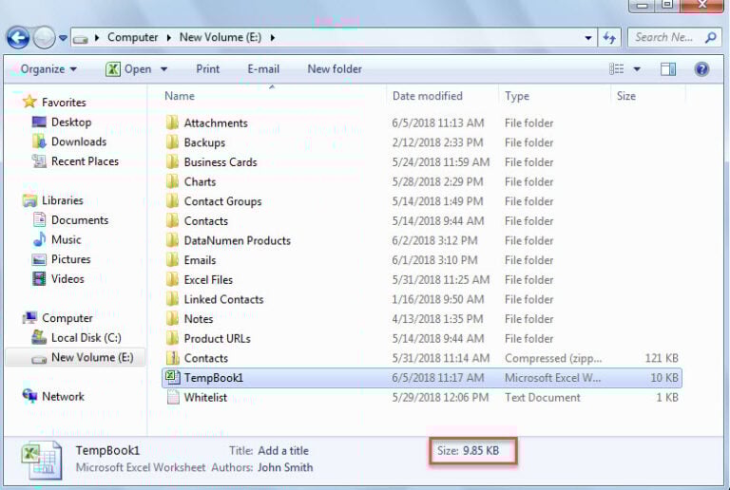
Task: Select the Attachments folder icon
Action: coord(172,122)
